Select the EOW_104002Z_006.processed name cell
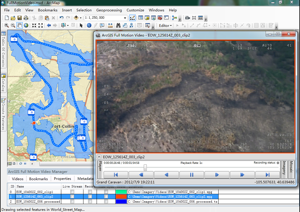The image size is (300, 212). point(38,201)
